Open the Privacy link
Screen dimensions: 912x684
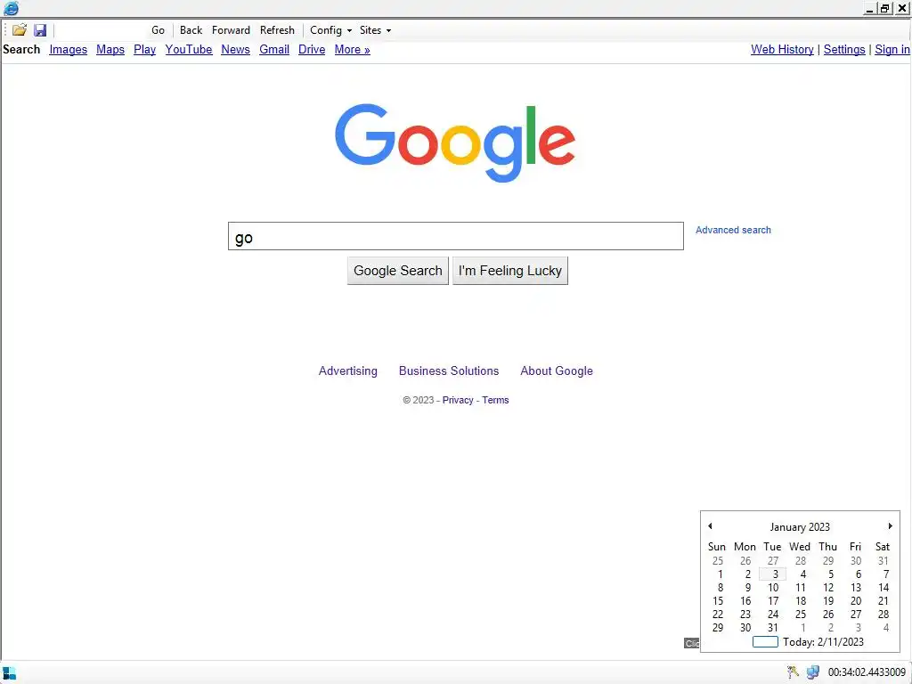[458, 400]
